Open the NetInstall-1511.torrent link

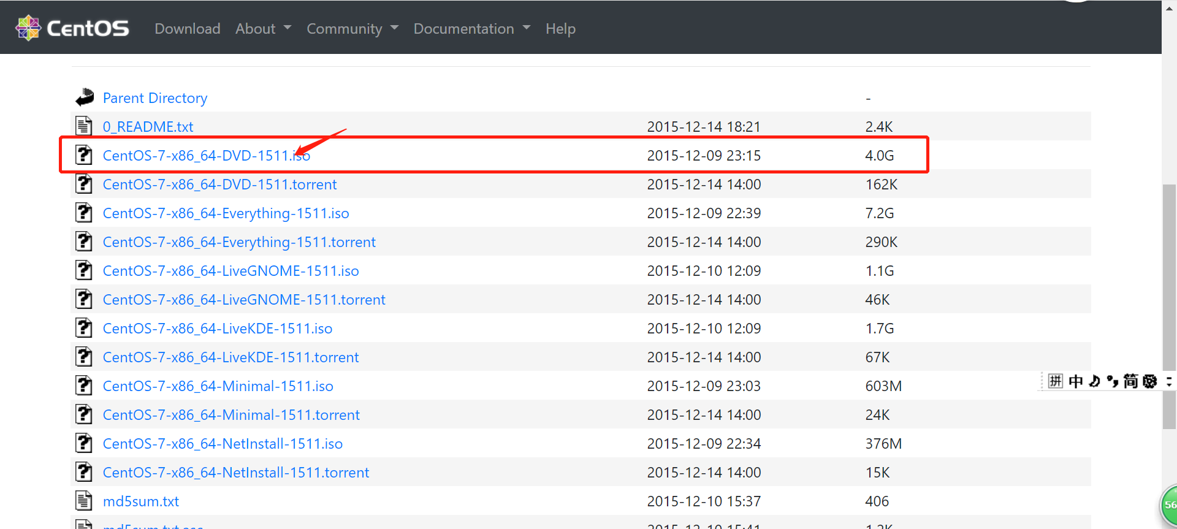236,473
